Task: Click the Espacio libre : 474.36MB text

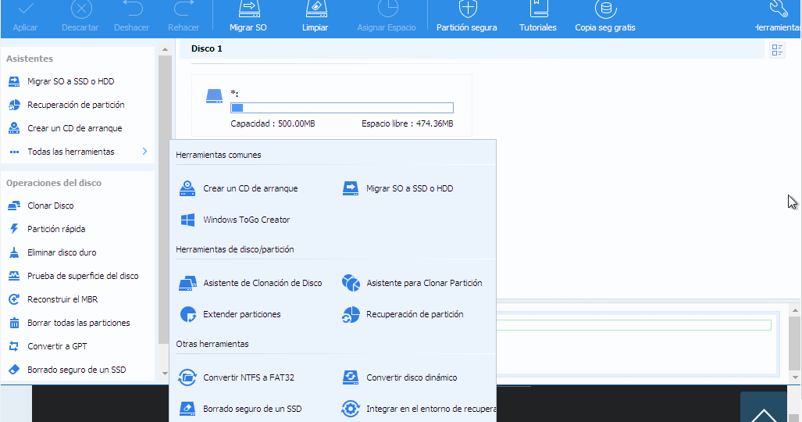Action: (407, 123)
